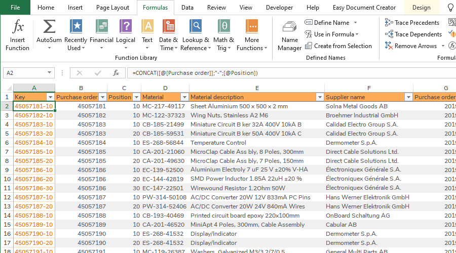Open Logical functions menu
The image size is (456, 253).
coord(126,35)
